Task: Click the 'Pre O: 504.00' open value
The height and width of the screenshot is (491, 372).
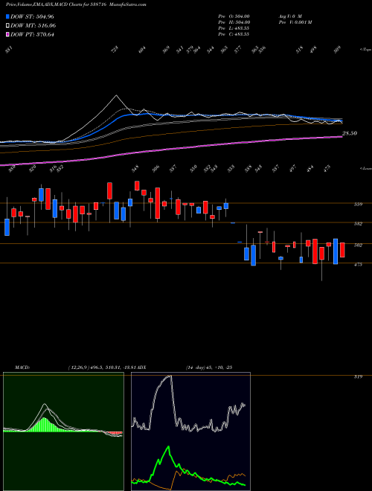Action: 234,16
